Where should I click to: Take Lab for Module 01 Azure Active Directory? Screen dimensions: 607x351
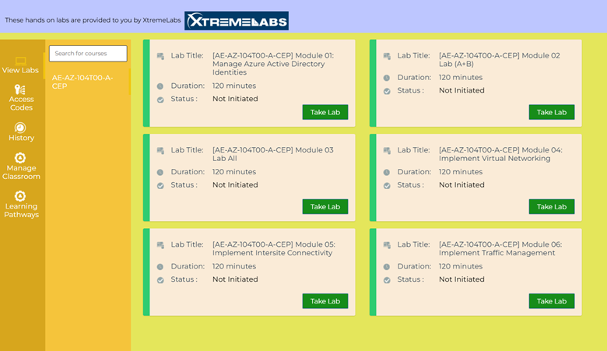(x=325, y=112)
